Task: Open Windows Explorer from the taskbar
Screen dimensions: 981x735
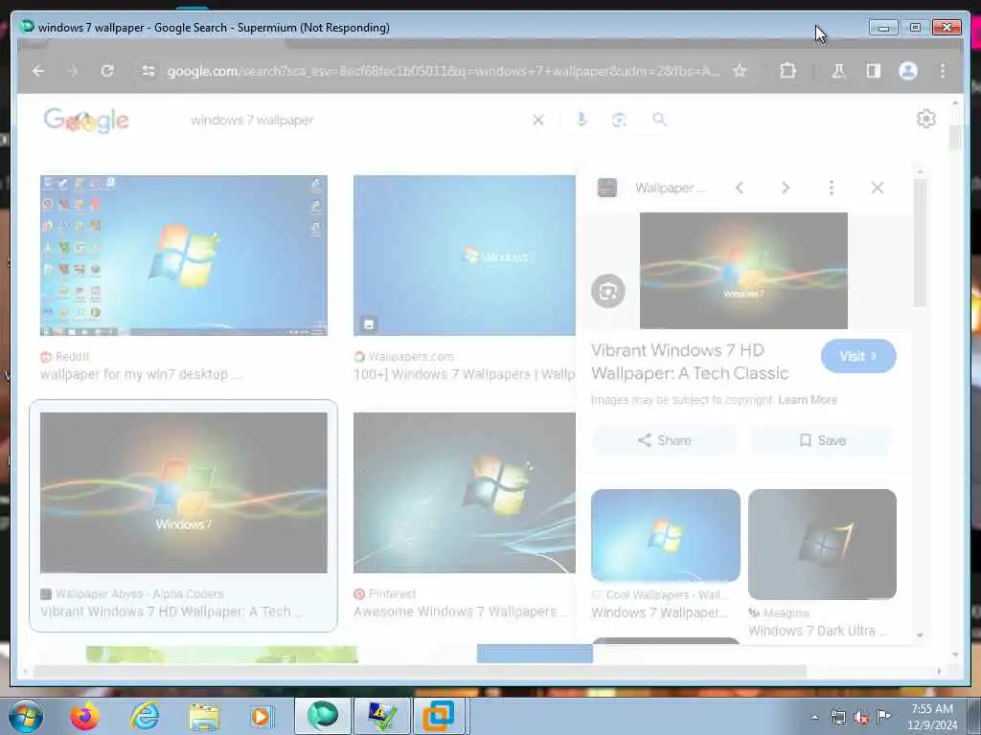Action: 204,718
